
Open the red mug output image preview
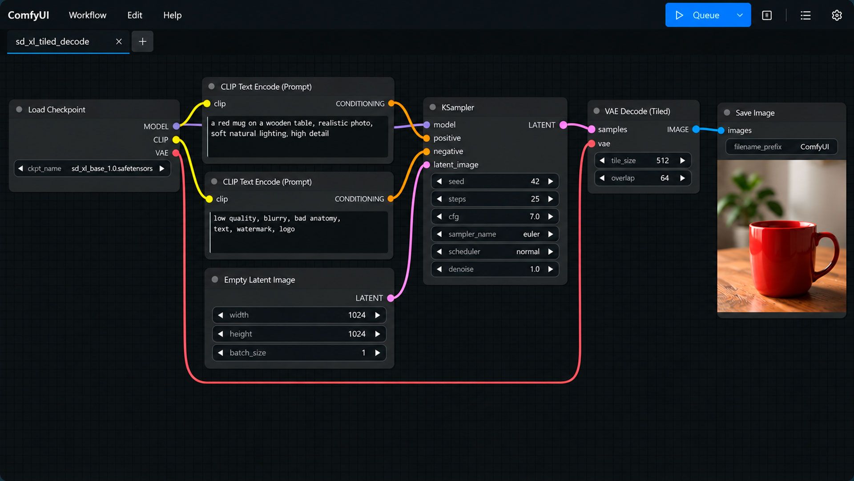click(781, 236)
